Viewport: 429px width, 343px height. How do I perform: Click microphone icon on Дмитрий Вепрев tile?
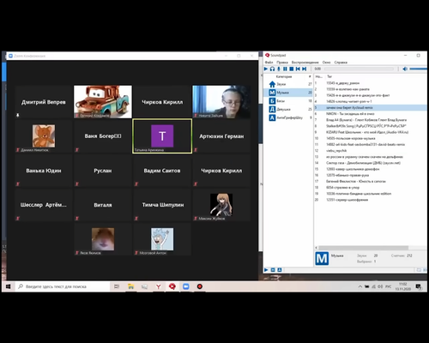point(18,115)
